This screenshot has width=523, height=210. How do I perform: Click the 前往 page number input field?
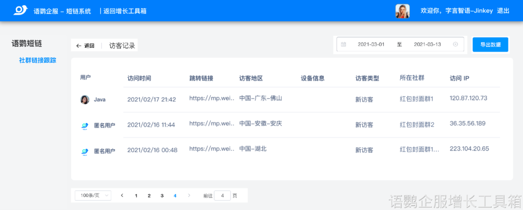(222, 196)
